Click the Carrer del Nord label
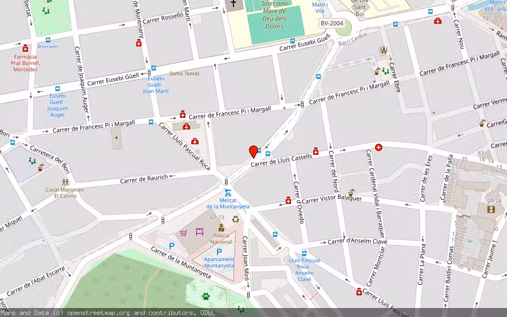This screenshot has height=317, width=507. [x=333, y=171]
